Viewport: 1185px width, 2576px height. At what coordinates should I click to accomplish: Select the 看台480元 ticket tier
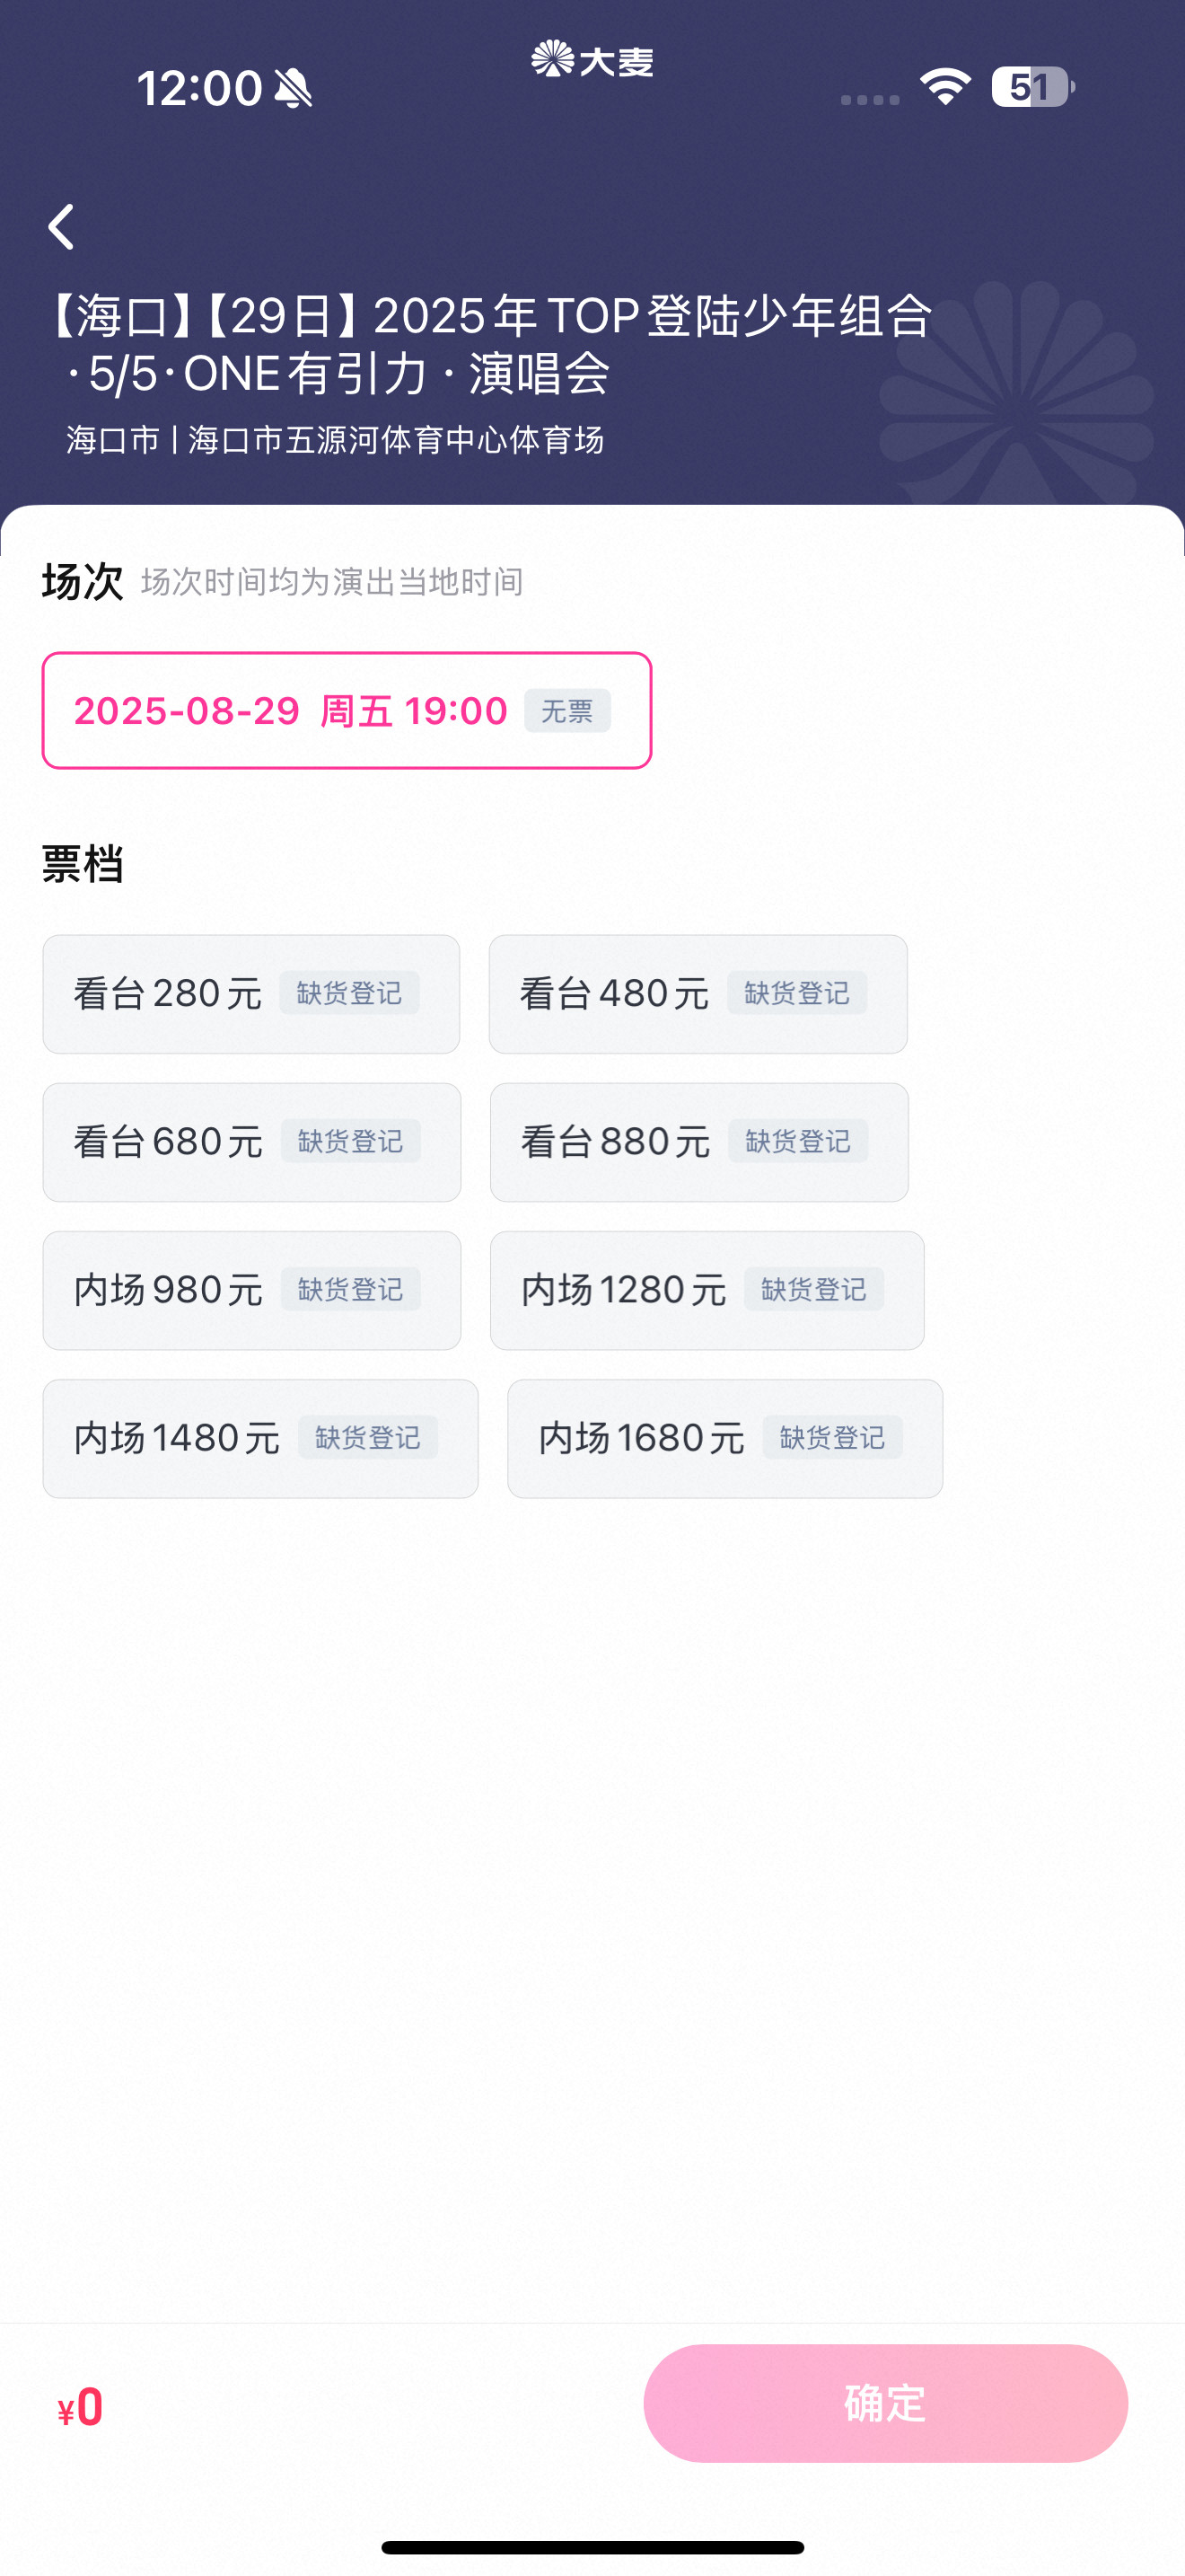pos(698,994)
